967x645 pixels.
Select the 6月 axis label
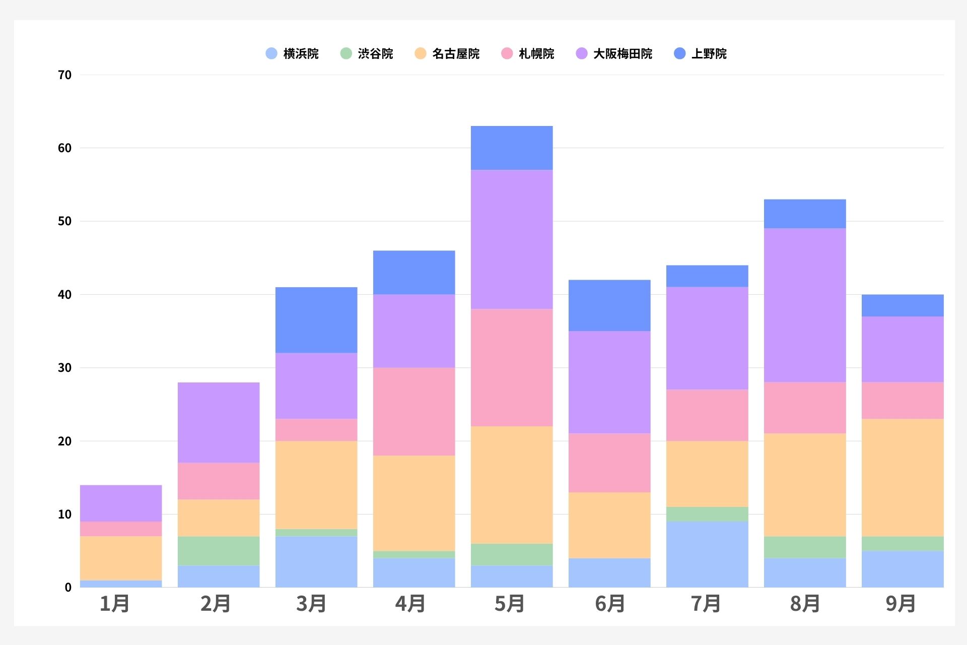pos(610,604)
